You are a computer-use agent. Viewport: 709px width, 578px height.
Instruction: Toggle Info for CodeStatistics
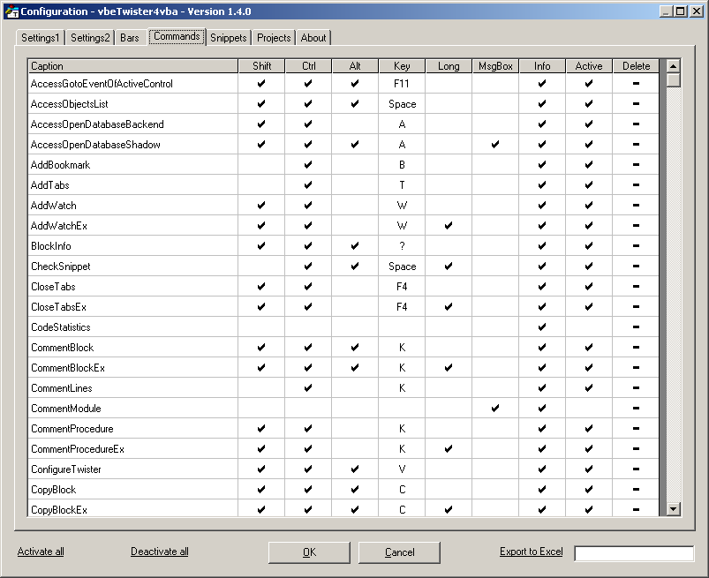coord(542,327)
